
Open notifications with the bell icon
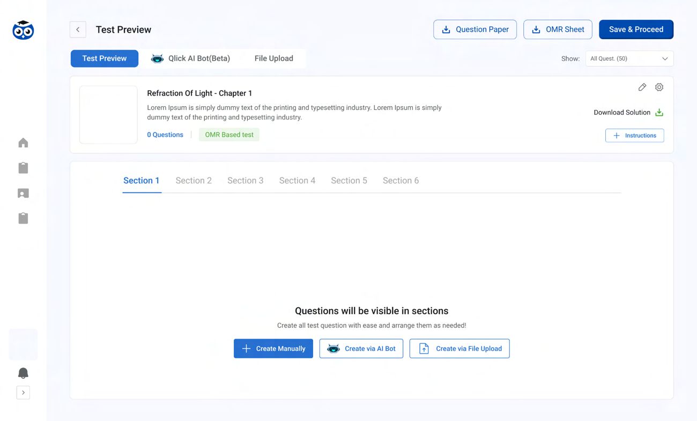click(23, 373)
